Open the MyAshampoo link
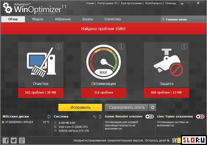This screenshot has width=207, height=145. tap(154, 3)
